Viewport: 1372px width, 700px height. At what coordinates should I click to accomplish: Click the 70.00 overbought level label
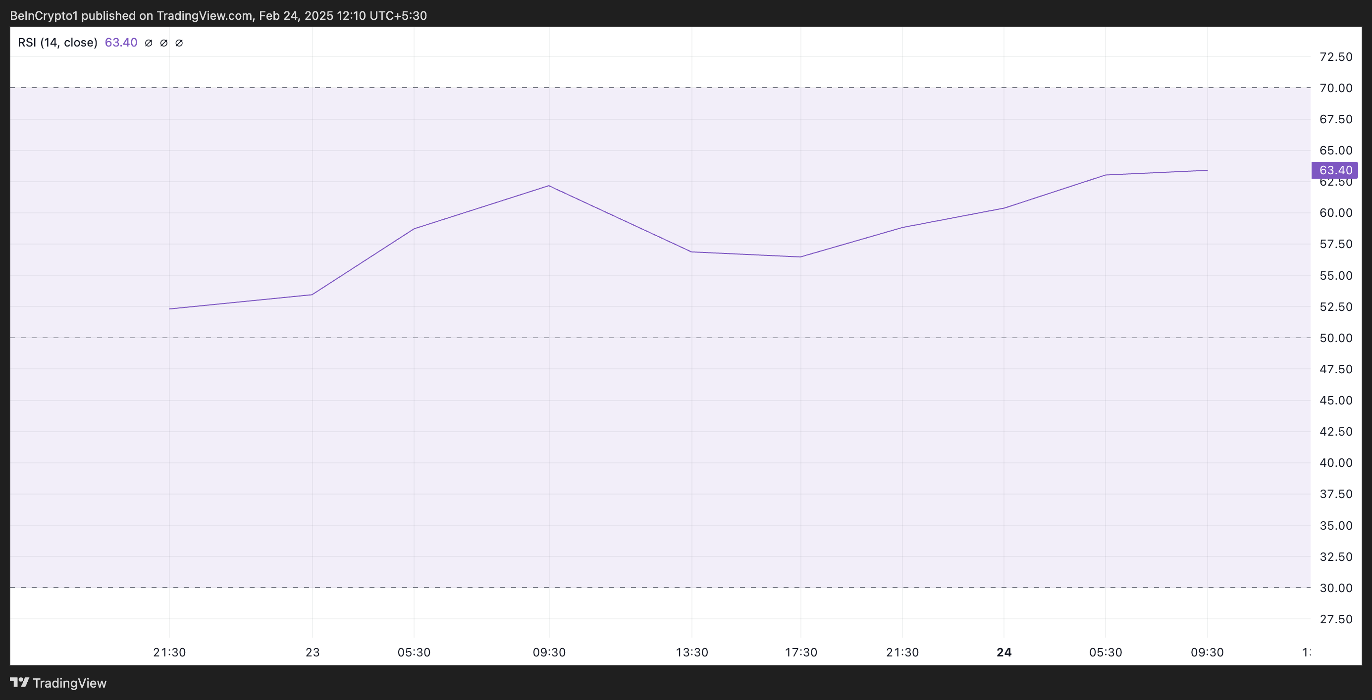[1335, 88]
